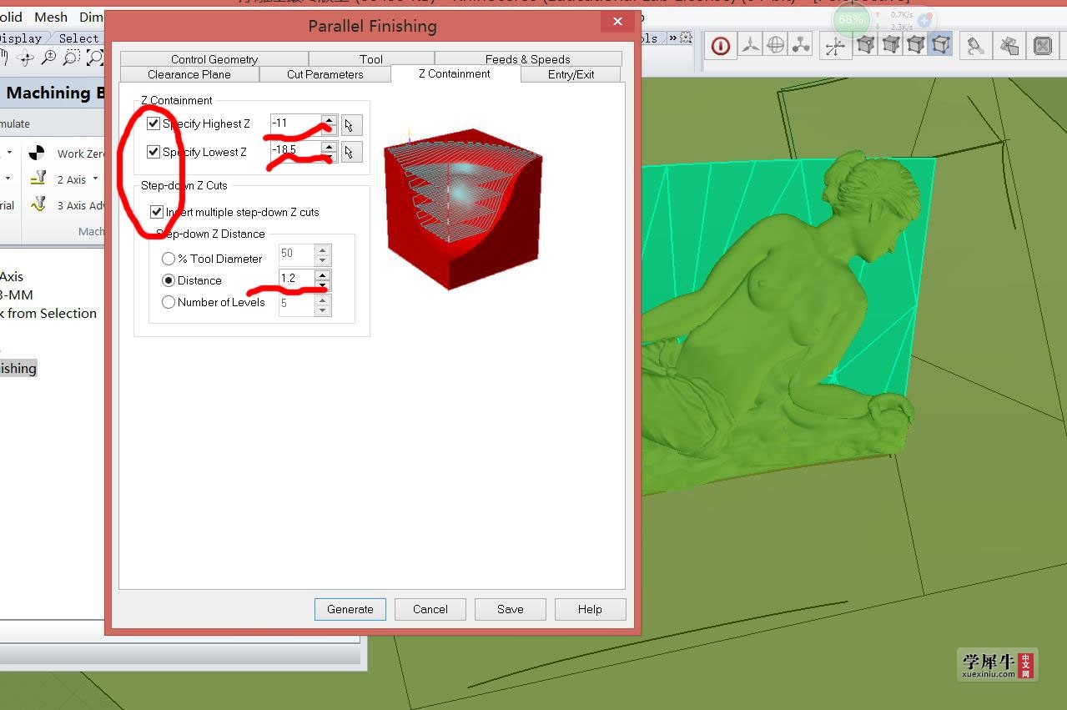Click the Select tab in the left panel

(78, 38)
